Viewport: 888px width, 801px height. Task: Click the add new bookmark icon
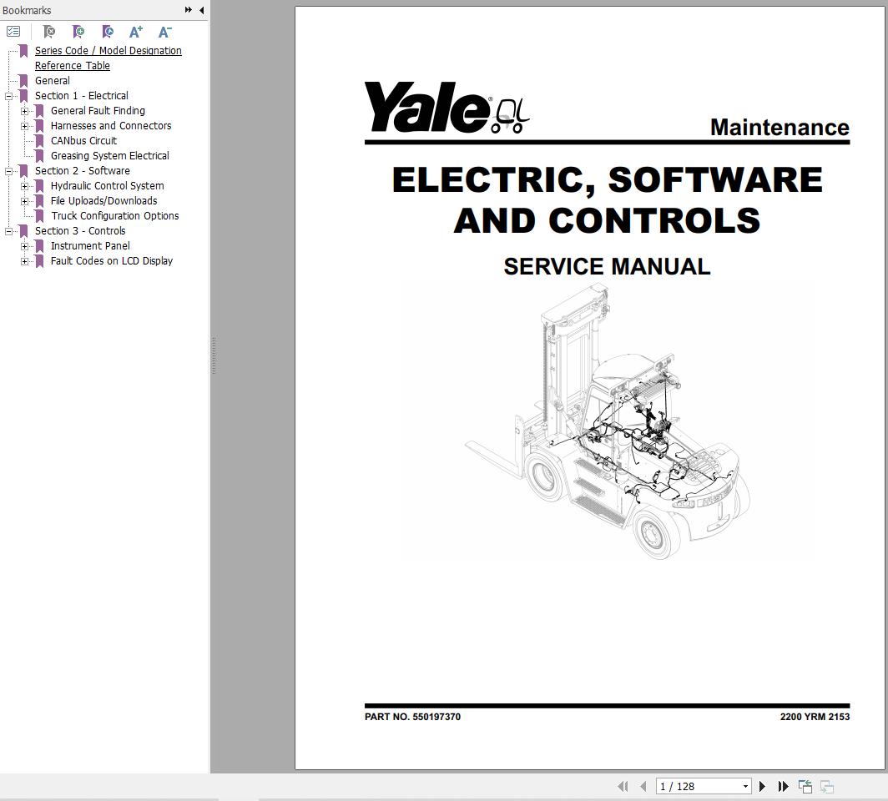click(x=78, y=32)
